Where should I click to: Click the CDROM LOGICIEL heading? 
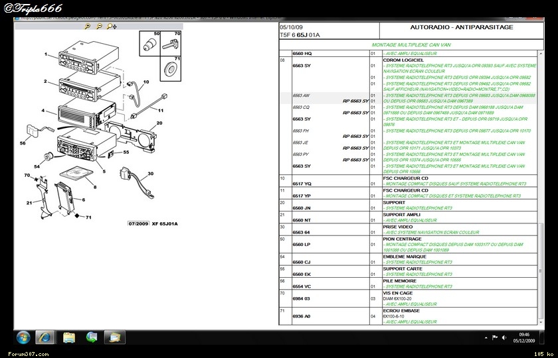[x=403, y=60]
